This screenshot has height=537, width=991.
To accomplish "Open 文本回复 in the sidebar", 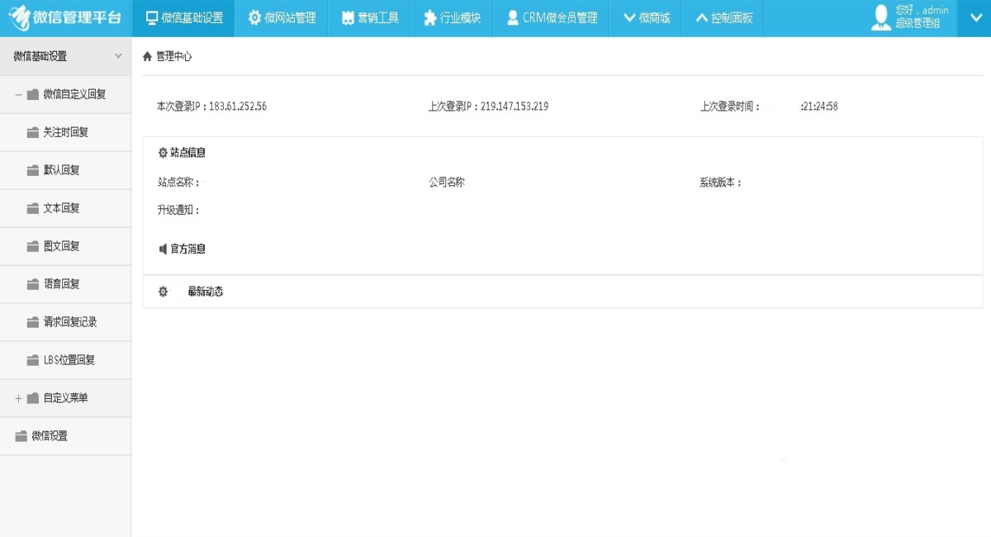I will [x=66, y=208].
